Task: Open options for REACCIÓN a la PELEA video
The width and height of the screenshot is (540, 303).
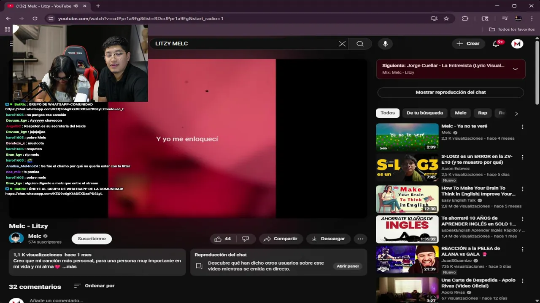Action: [x=522, y=250]
